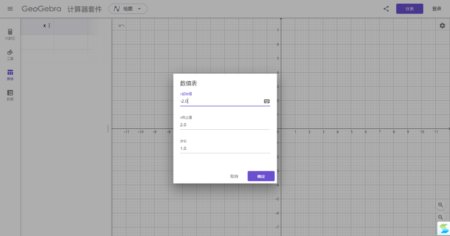Screen dimensions: 450x236
Task: Click the 登录 link
Action: click(x=437, y=8)
